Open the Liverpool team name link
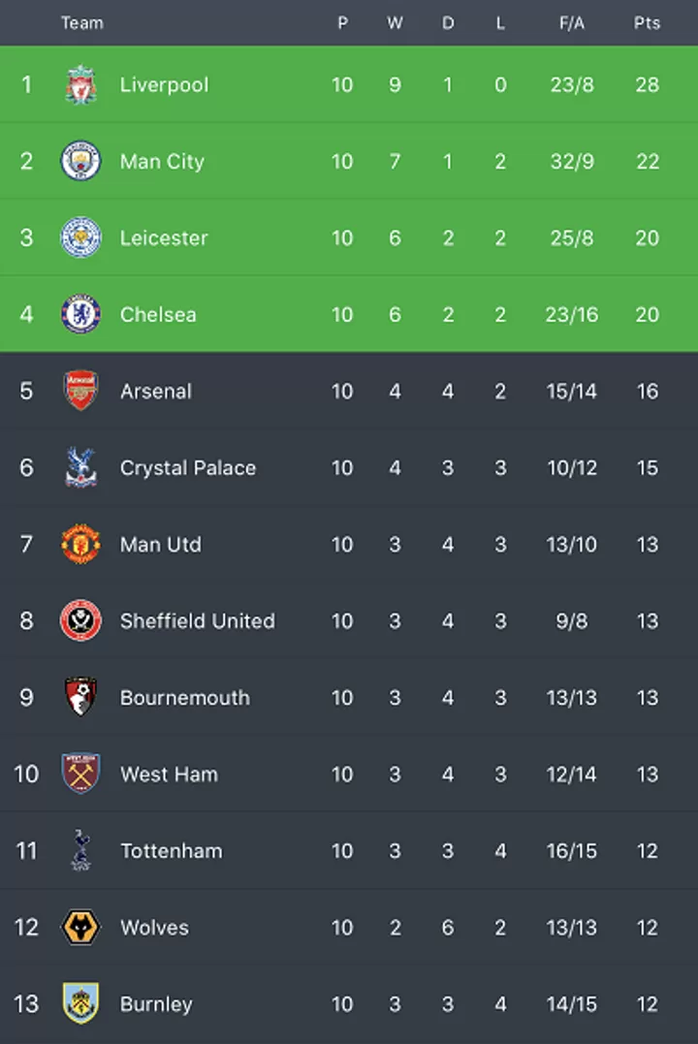This screenshot has height=1044, width=698. [164, 84]
